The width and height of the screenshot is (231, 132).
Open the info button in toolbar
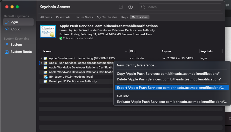130,7
